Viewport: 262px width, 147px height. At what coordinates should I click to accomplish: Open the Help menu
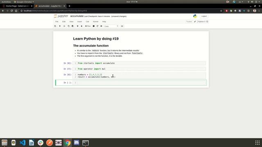(x=104, y=22)
